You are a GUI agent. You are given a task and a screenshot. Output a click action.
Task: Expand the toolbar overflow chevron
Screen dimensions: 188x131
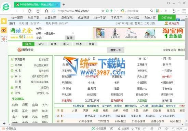click(x=166, y=11)
